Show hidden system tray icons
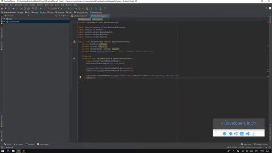 pyautogui.click(x=233, y=151)
